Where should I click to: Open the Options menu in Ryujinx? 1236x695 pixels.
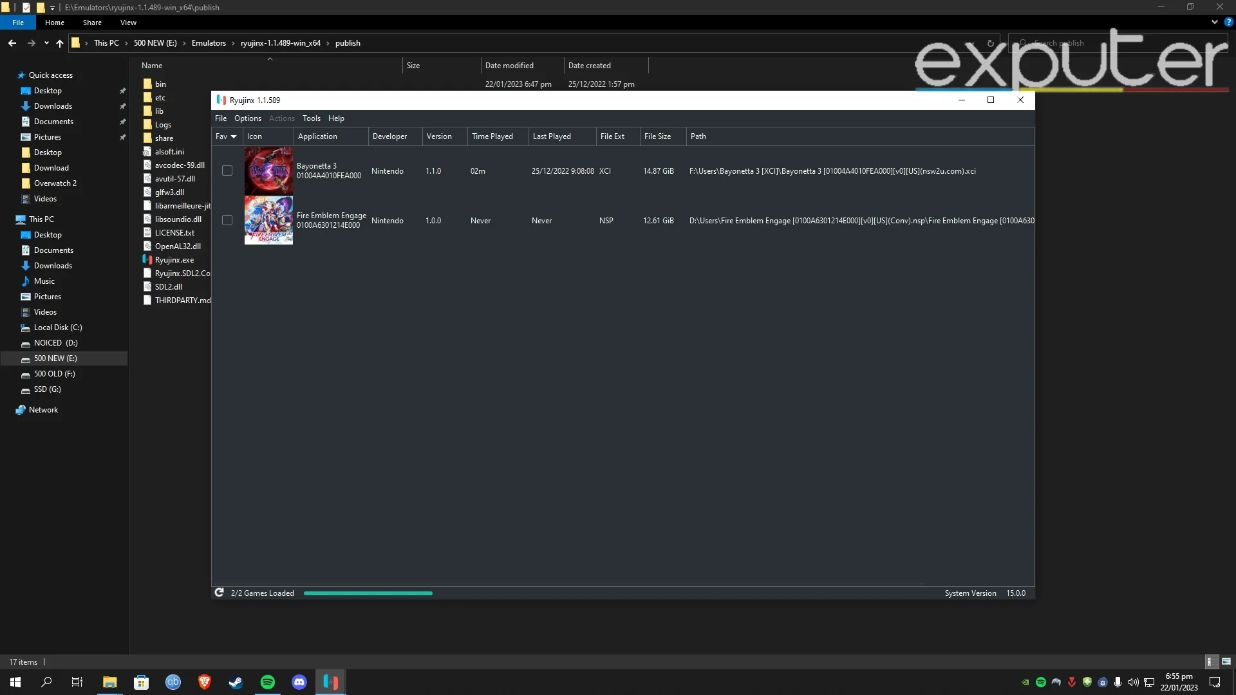pos(247,118)
